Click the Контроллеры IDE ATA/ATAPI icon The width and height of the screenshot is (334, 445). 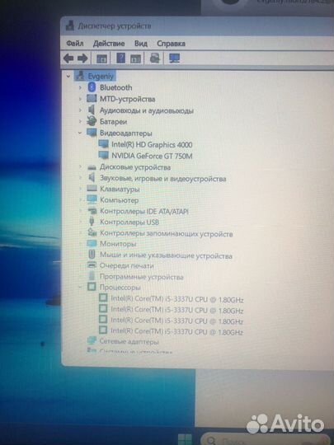tap(92, 211)
